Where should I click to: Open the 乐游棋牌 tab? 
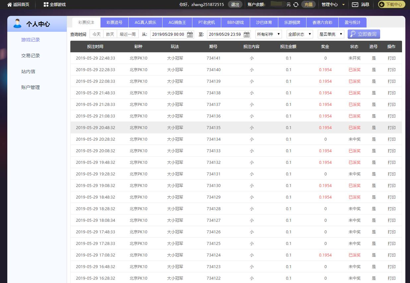tap(292, 23)
